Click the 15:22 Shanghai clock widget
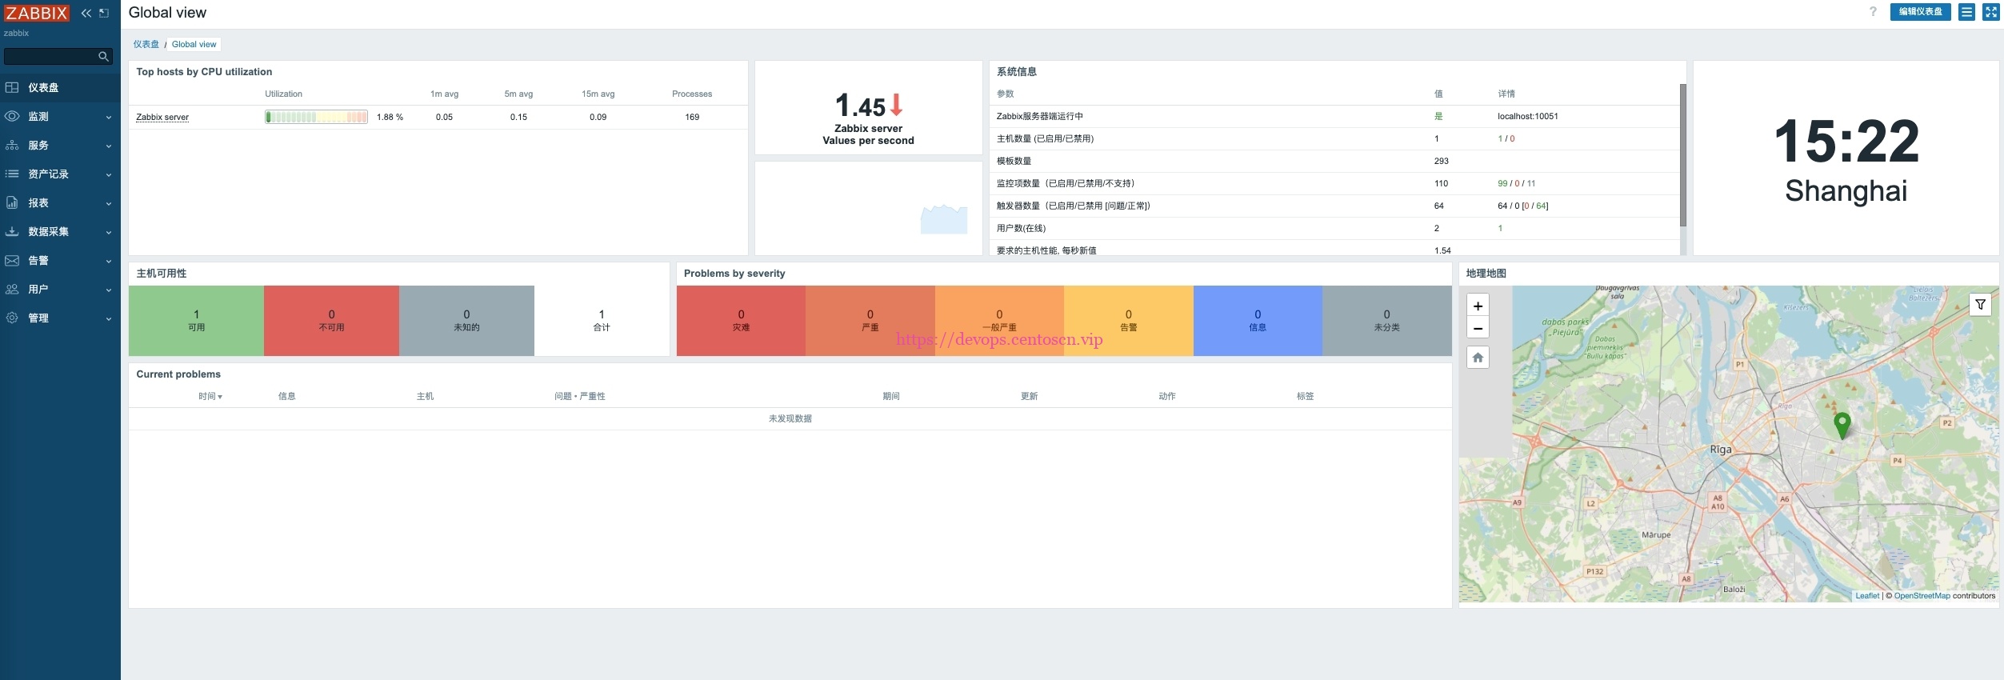 tap(1846, 158)
